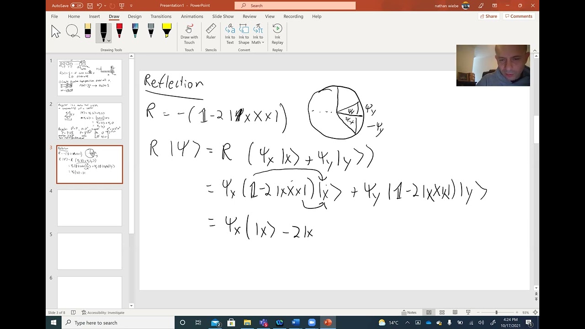Open the Design tab
The height and width of the screenshot is (329, 585).
click(x=134, y=16)
